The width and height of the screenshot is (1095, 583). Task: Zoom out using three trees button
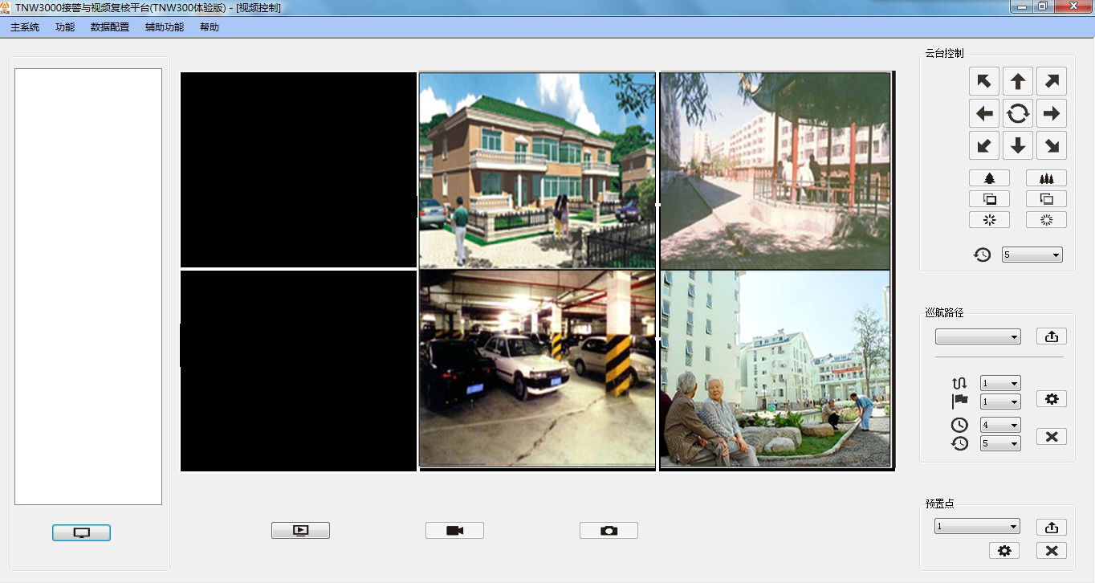pos(1046,178)
